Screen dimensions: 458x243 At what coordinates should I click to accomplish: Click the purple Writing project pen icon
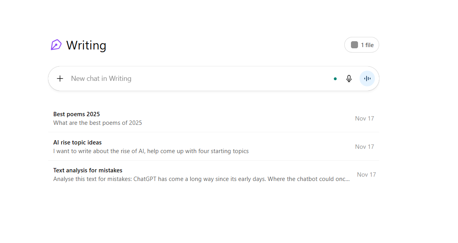pos(56,45)
